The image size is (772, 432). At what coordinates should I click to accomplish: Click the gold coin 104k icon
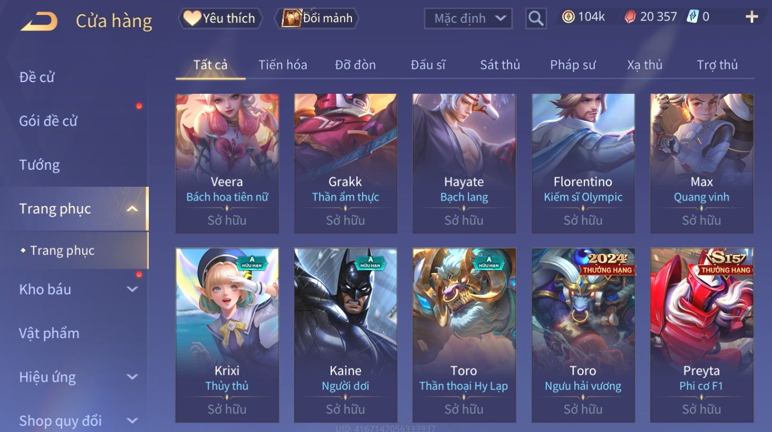click(568, 17)
